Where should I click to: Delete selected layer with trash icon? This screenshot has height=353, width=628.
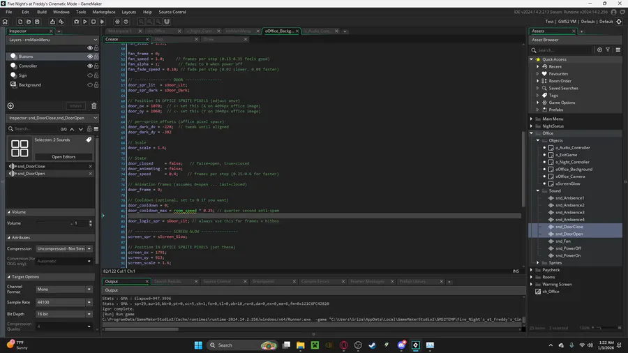[x=94, y=105]
